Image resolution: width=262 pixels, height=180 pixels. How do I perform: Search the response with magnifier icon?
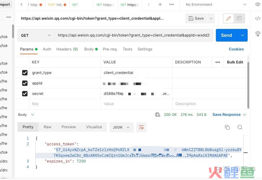click(x=240, y=127)
